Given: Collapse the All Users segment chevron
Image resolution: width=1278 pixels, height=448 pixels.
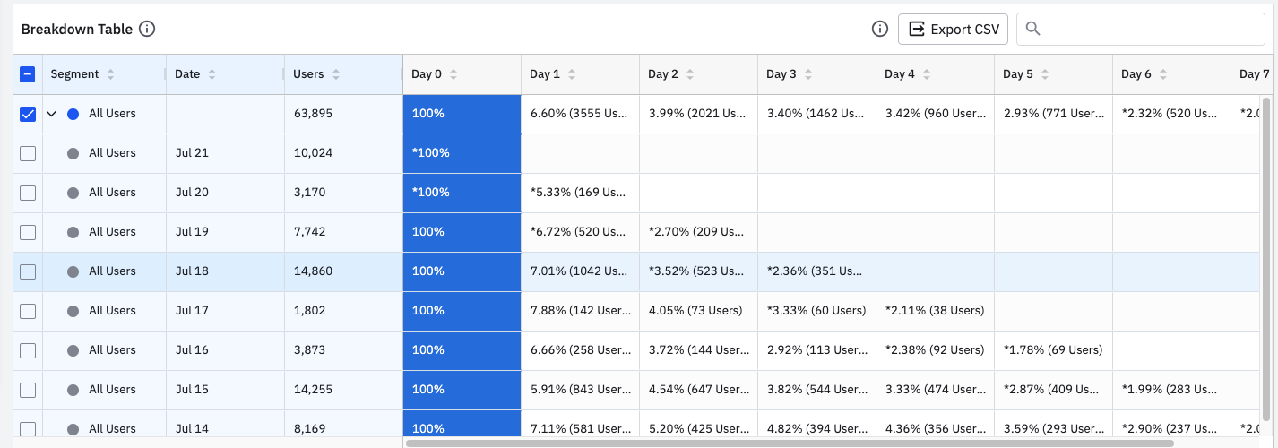Looking at the screenshot, I should point(51,114).
